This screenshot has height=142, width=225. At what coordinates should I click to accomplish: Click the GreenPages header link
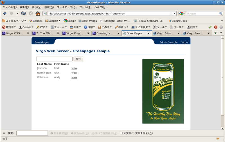click(x=42, y=42)
